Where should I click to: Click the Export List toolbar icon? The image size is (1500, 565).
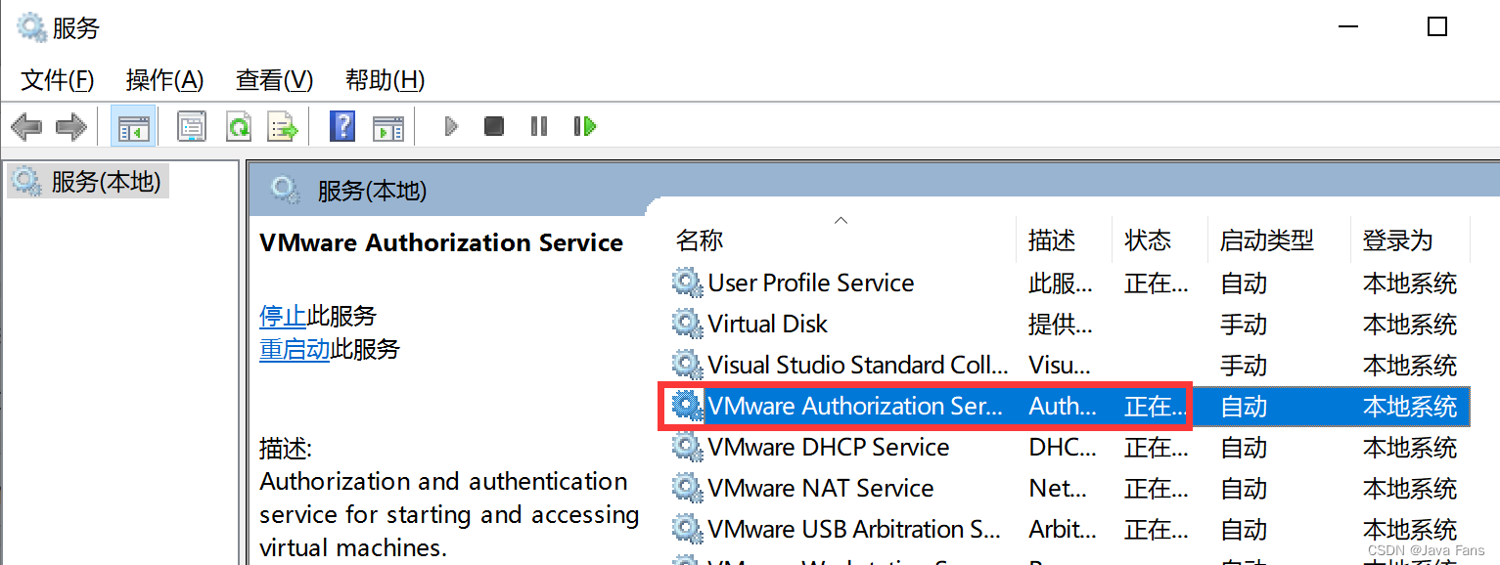point(282,126)
